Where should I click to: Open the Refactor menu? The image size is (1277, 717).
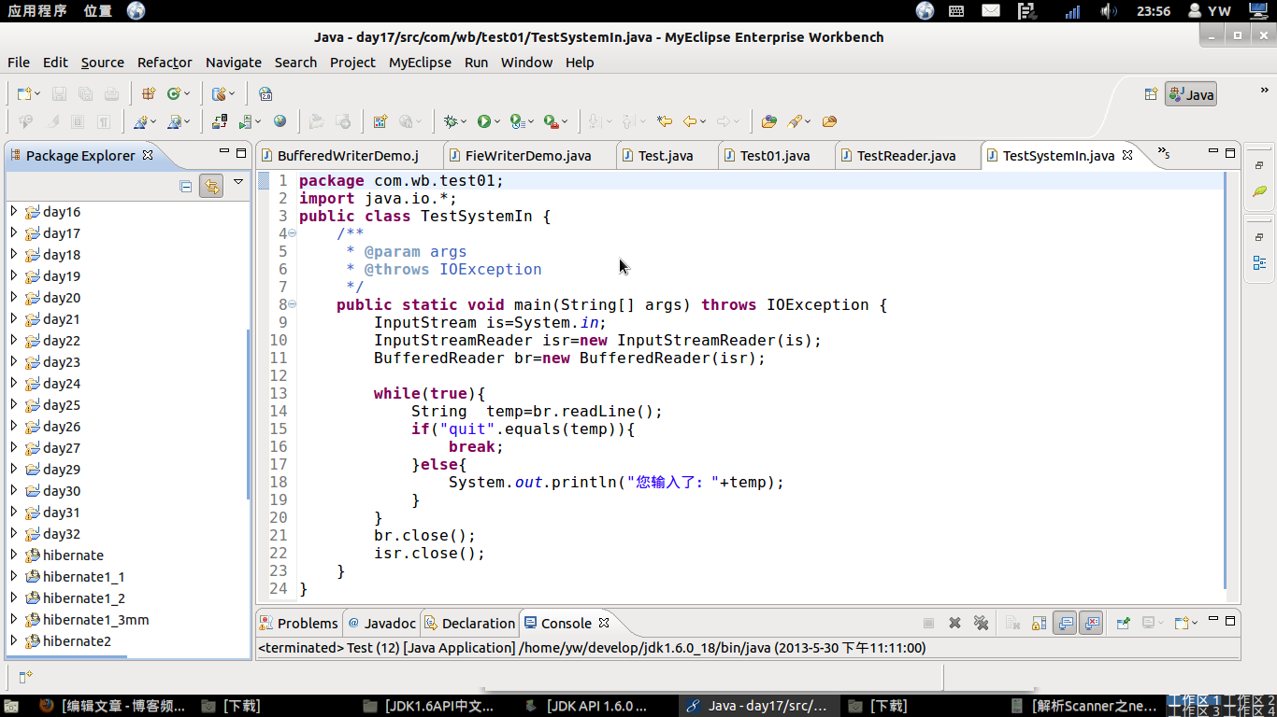pyautogui.click(x=165, y=63)
